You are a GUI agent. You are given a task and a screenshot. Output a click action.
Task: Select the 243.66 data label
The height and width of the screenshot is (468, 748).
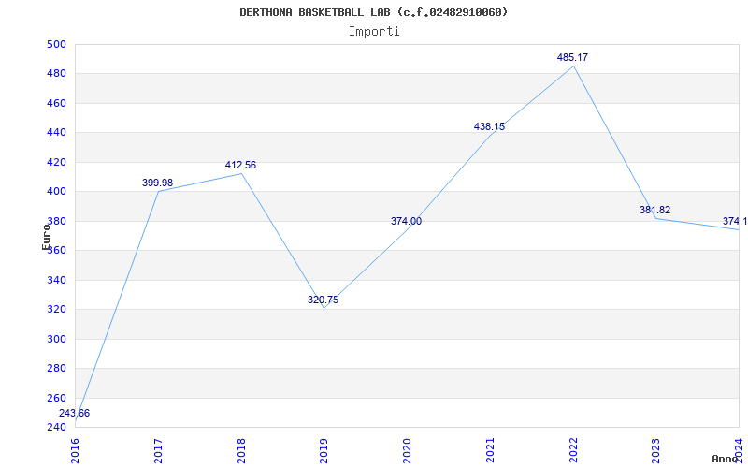[74, 413]
